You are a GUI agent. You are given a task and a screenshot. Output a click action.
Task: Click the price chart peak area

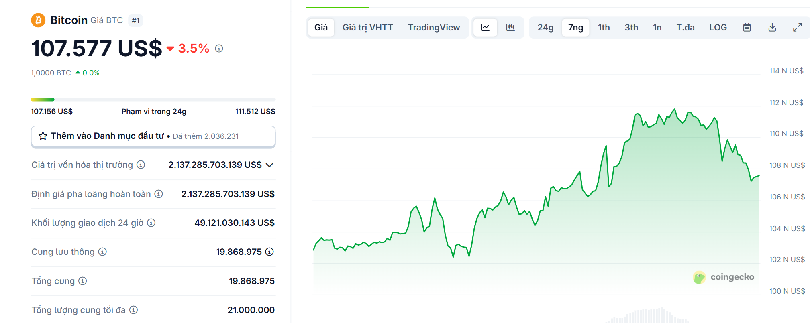pyautogui.click(x=675, y=110)
